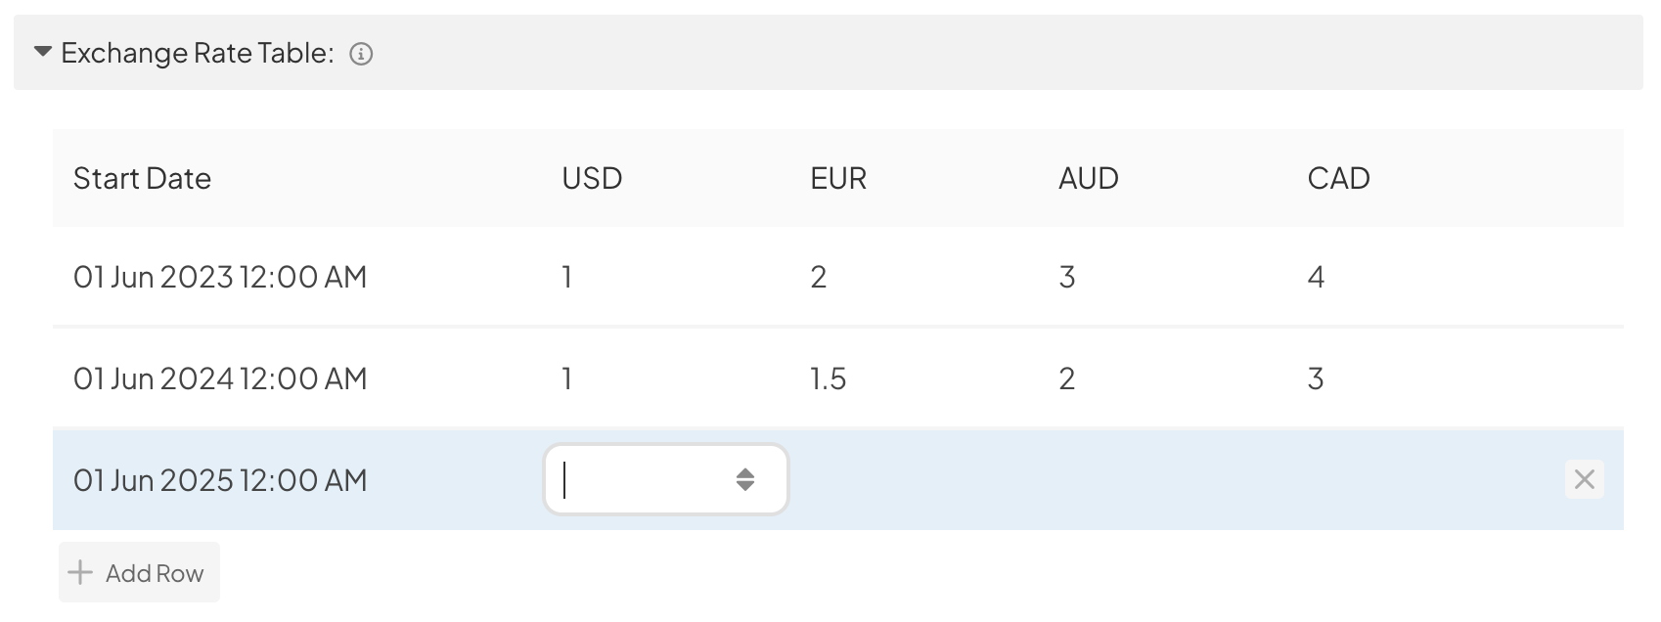Open the Exchange Rate Table info icon
This screenshot has height=622, width=1661.
[361, 54]
